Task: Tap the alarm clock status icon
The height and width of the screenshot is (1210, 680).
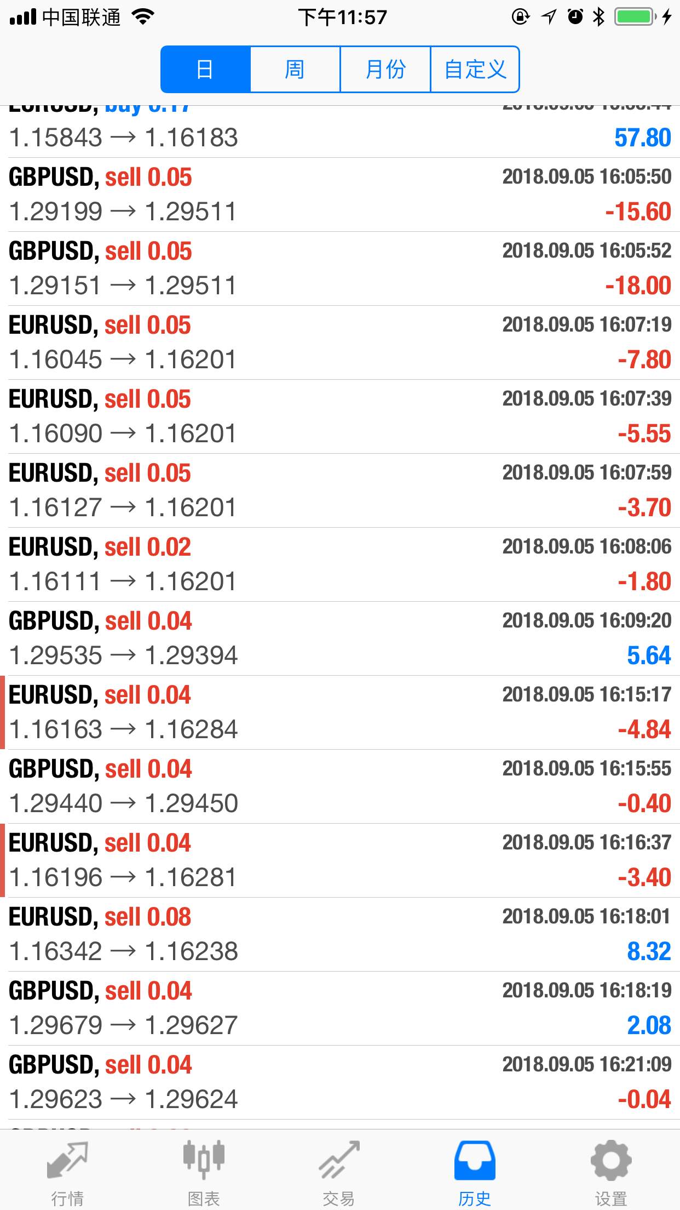Action: click(x=575, y=17)
